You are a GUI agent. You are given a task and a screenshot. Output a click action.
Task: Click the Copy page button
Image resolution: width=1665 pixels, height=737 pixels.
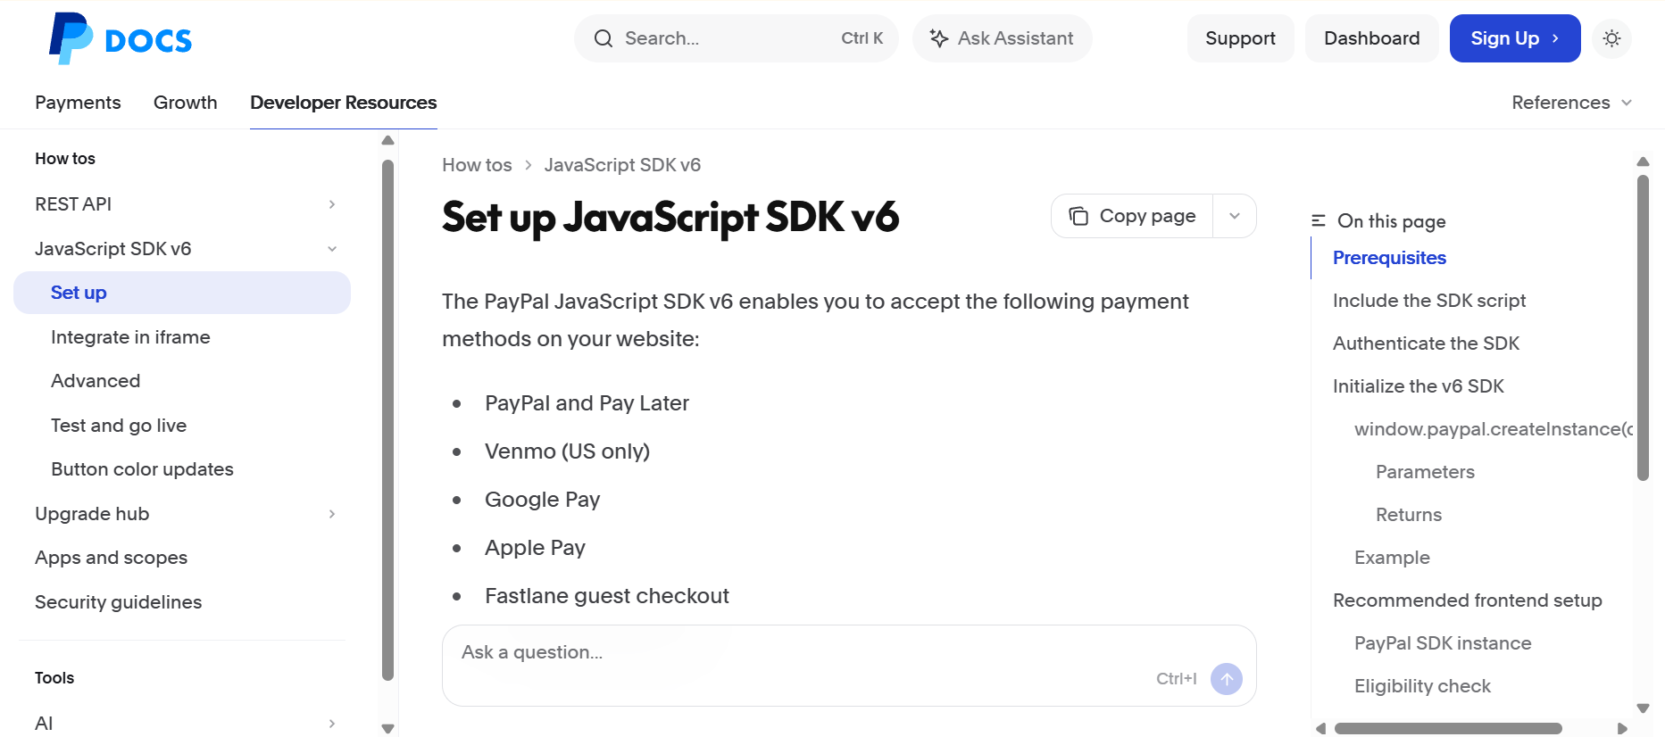(x=1132, y=216)
